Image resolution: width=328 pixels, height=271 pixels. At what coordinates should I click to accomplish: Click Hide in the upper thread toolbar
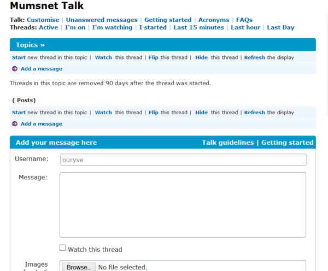201,57
